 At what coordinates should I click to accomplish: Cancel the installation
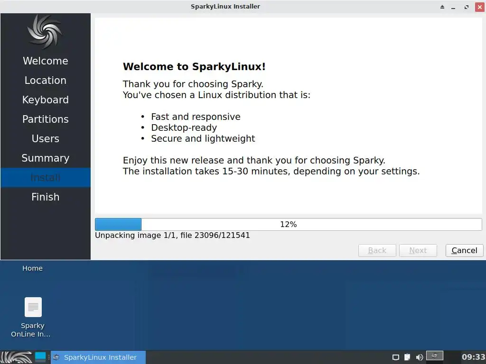click(464, 250)
